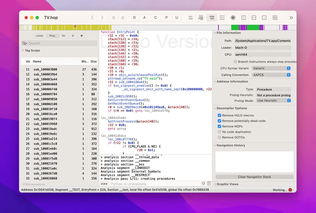316x213 pixels.
Task: Toggle the vertical split panel icon
Action: (244, 18)
